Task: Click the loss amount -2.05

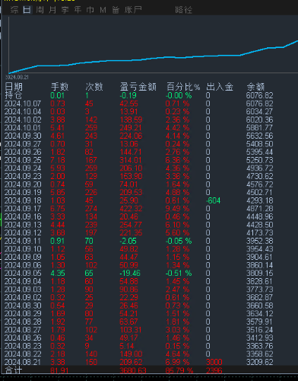Action: pos(128,241)
